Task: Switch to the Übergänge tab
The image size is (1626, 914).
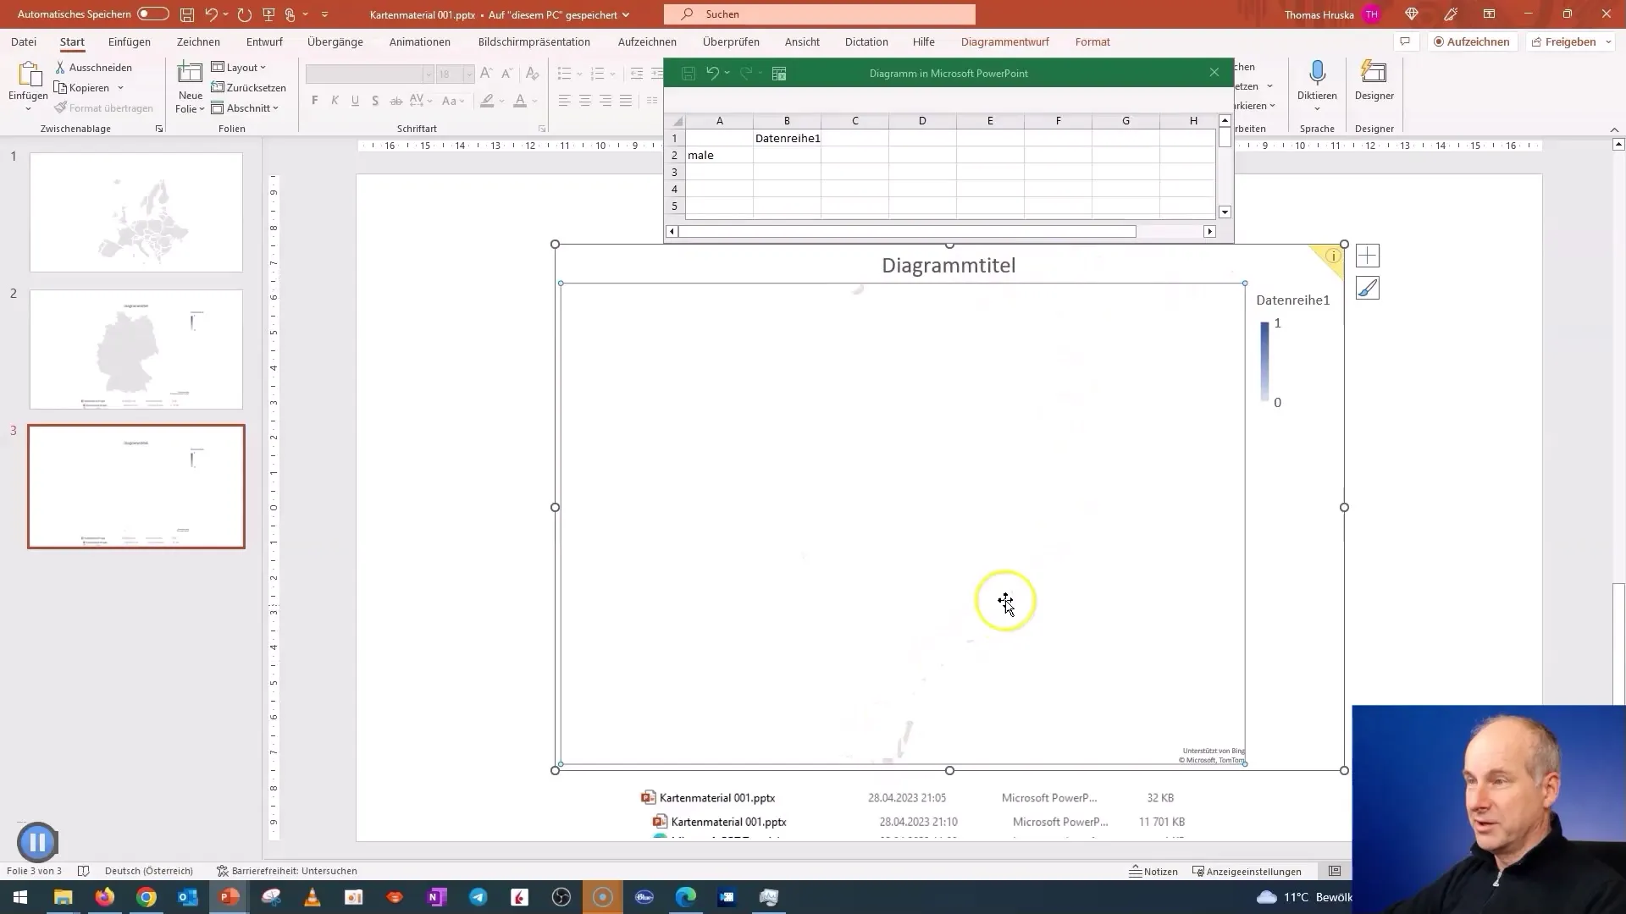Action: [x=335, y=41]
